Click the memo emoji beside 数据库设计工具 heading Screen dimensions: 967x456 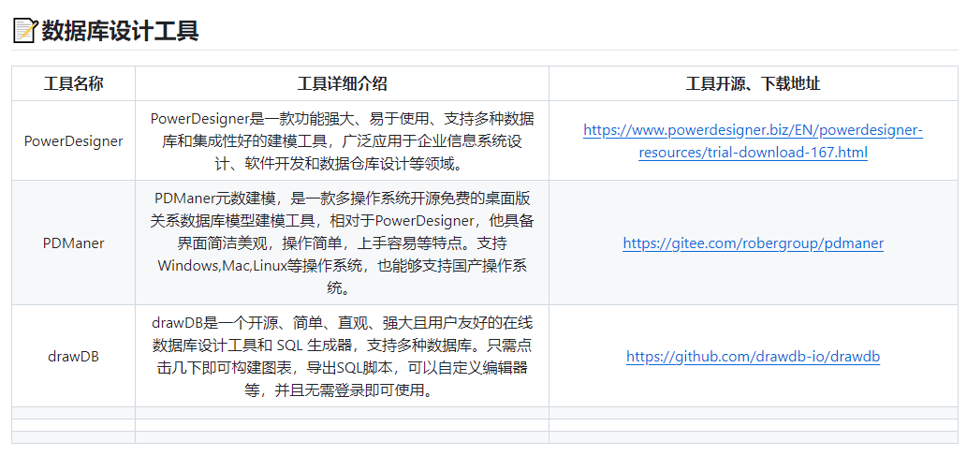(x=24, y=30)
